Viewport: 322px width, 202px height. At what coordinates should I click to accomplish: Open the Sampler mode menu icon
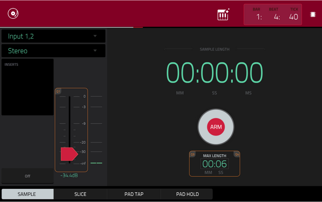13,14
